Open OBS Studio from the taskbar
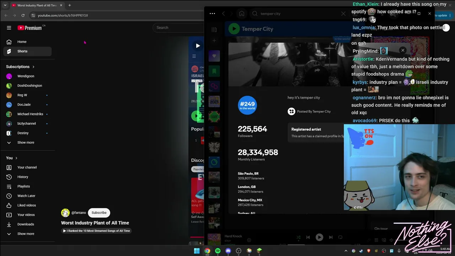 tap(239, 251)
